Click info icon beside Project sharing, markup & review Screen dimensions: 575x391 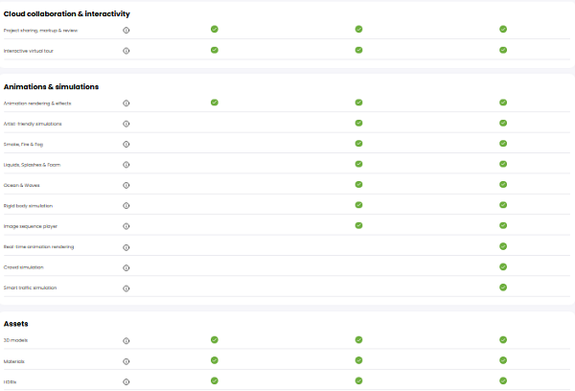coord(126,30)
